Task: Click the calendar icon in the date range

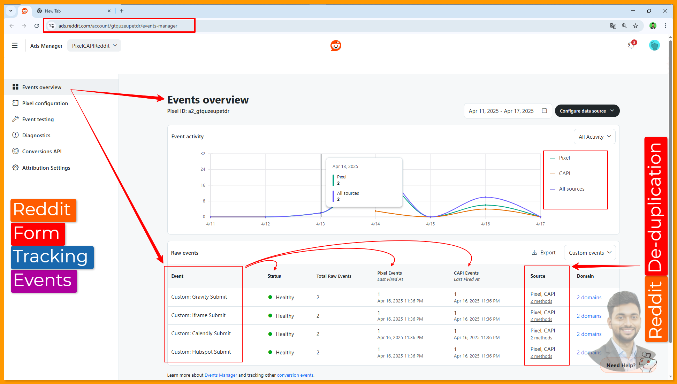Action: 544,111
